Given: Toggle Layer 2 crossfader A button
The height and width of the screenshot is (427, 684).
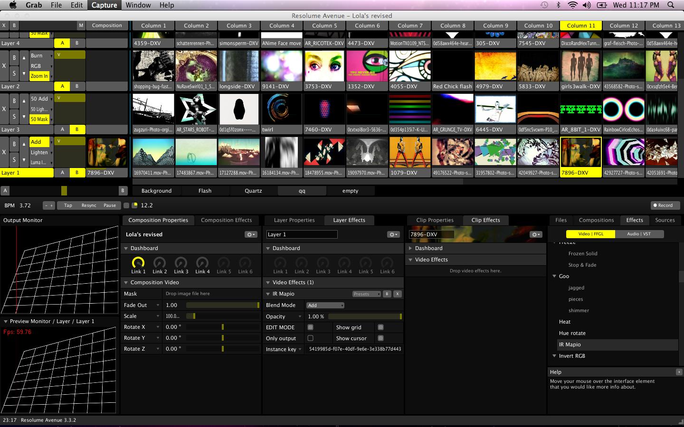Looking at the screenshot, I should 62,86.
